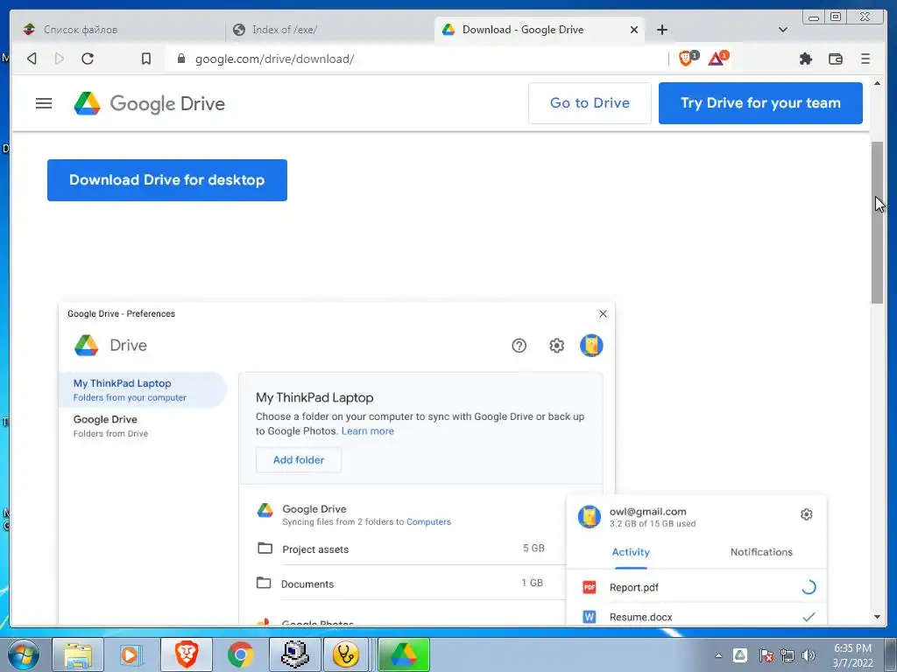
Task: Click the network tray icon
Action: (x=788, y=655)
